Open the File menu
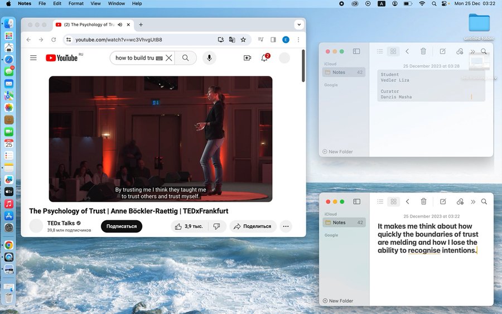 [x=42, y=3]
